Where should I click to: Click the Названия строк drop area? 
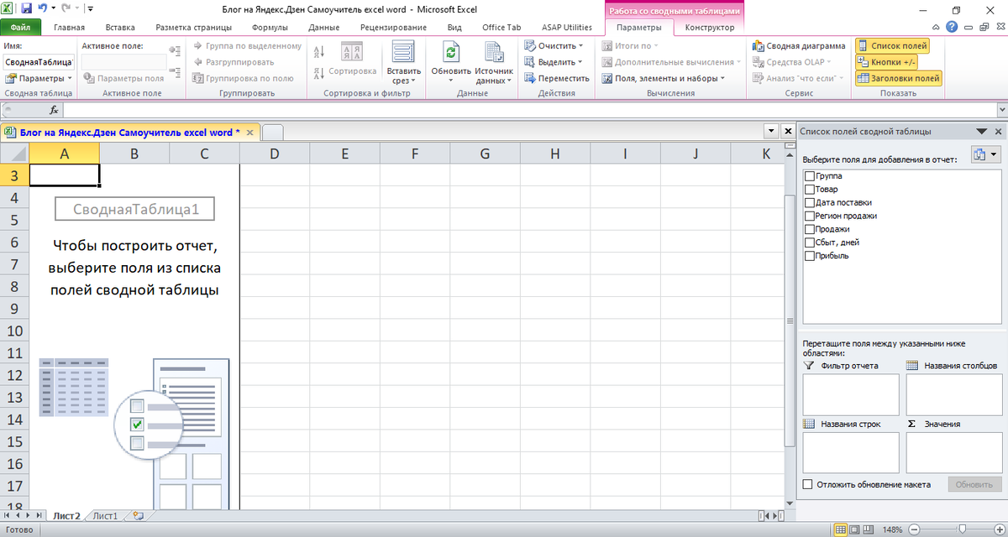(851, 453)
